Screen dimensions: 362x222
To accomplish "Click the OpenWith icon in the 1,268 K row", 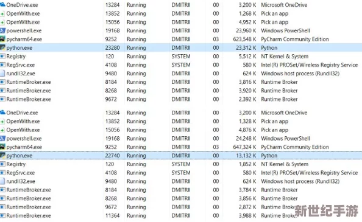I will [2, 14].
